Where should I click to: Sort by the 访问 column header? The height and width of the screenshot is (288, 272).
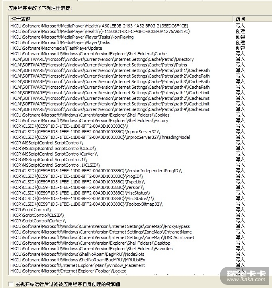coord(252,19)
